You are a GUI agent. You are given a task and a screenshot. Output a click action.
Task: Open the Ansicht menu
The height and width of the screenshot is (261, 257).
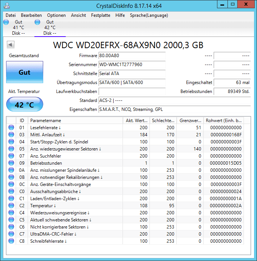pos(78,15)
